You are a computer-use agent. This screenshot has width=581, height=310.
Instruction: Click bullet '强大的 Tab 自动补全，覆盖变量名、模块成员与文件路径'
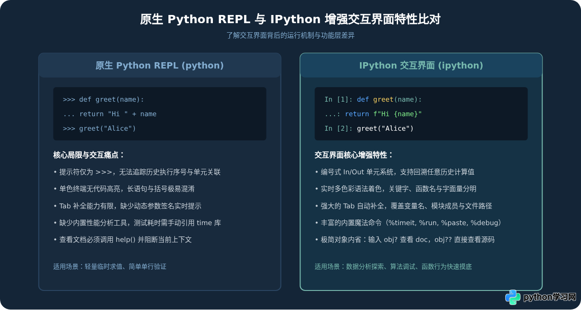click(x=404, y=206)
